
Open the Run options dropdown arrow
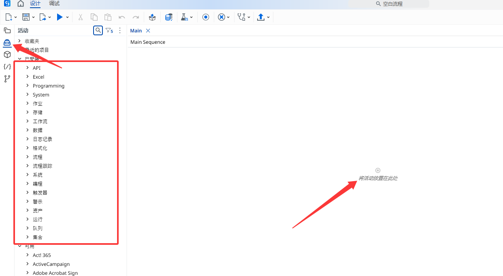tap(67, 17)
